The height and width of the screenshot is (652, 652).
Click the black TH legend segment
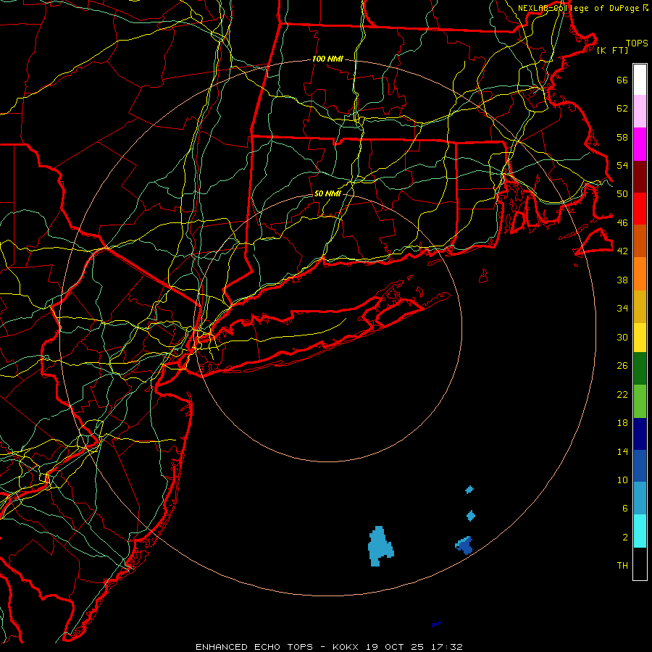pyautogui.click(x=640, y=564)
